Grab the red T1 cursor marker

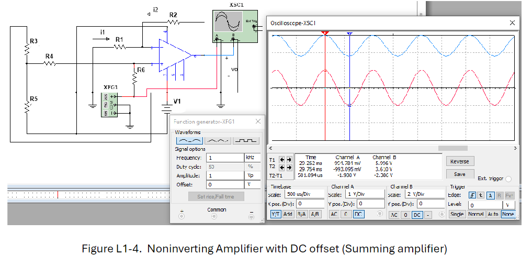325,33
